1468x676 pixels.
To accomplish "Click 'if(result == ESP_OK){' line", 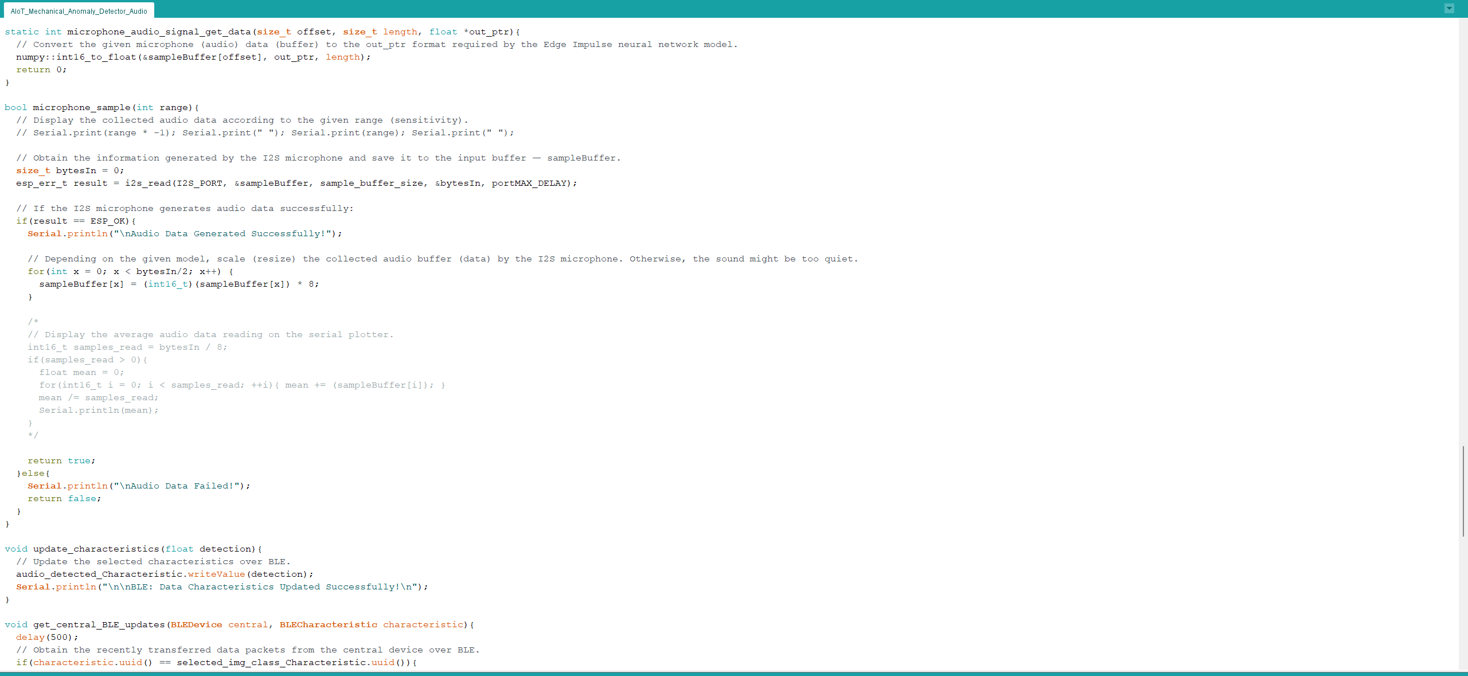I will [76, 221].
